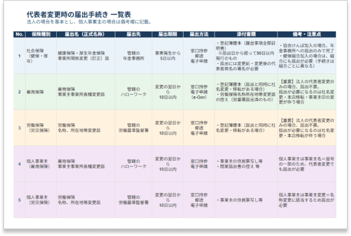Click the title 代表者変更時の届出手続き 一覧表

[x=79, y=14]
